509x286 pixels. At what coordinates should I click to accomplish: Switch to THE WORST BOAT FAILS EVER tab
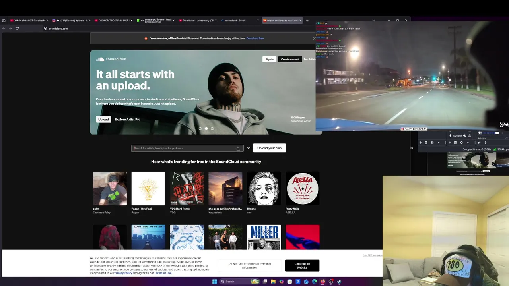(x=114, y=21)
